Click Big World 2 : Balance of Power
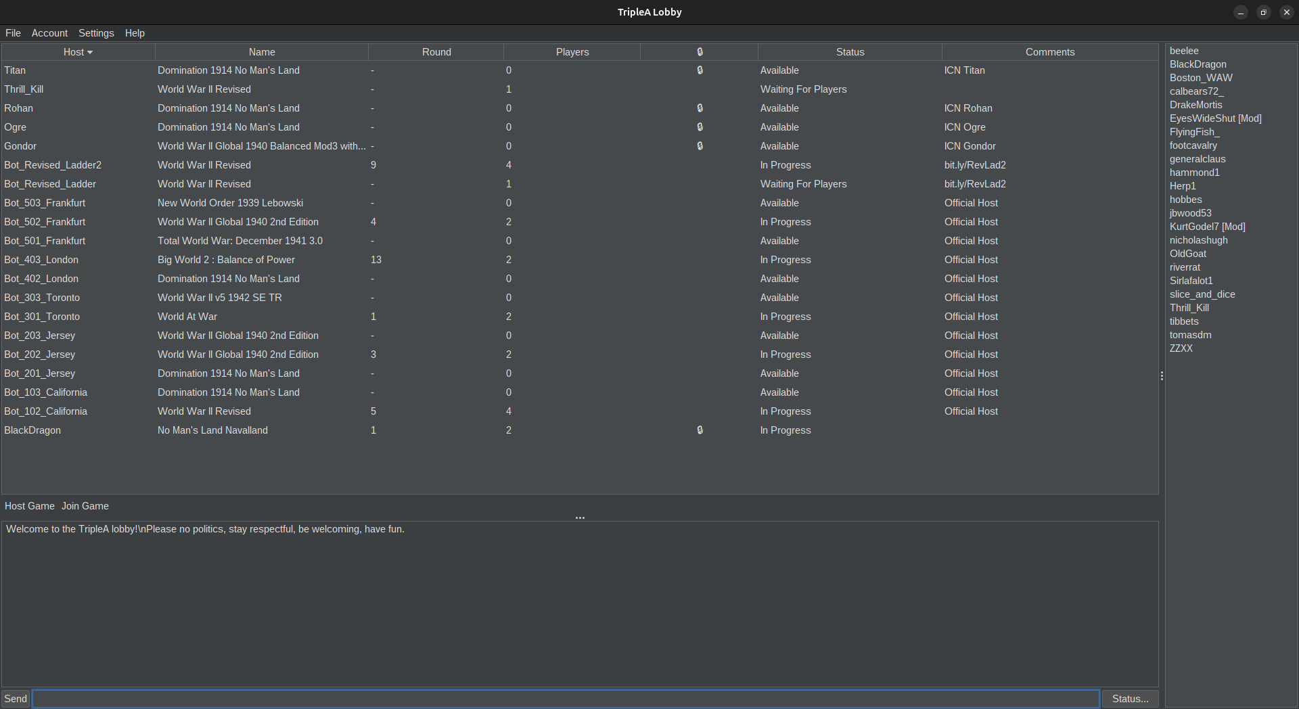 226,260
